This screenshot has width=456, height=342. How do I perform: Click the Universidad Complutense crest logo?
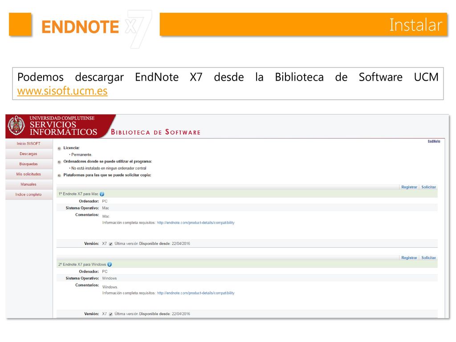point(16,125)
